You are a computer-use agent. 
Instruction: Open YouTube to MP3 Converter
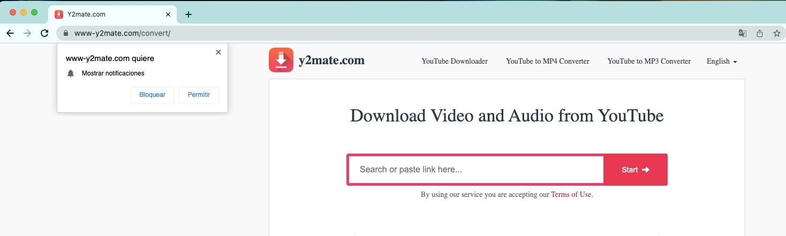click(x=649, y=62)
